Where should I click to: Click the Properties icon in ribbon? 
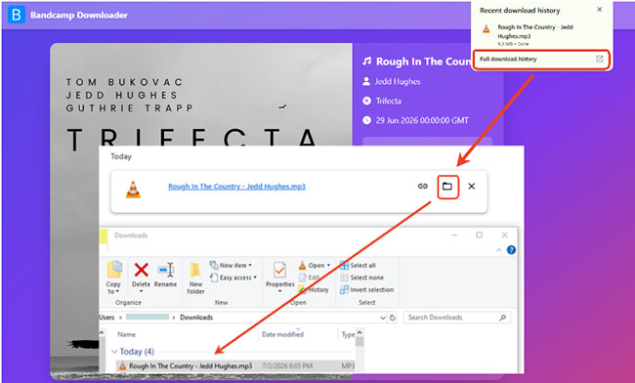(279, 270)
